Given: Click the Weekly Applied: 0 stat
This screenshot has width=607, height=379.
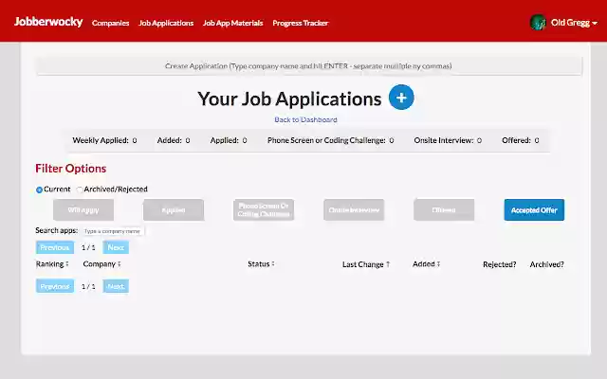Looking at the screenshot, I should point(104,140).
